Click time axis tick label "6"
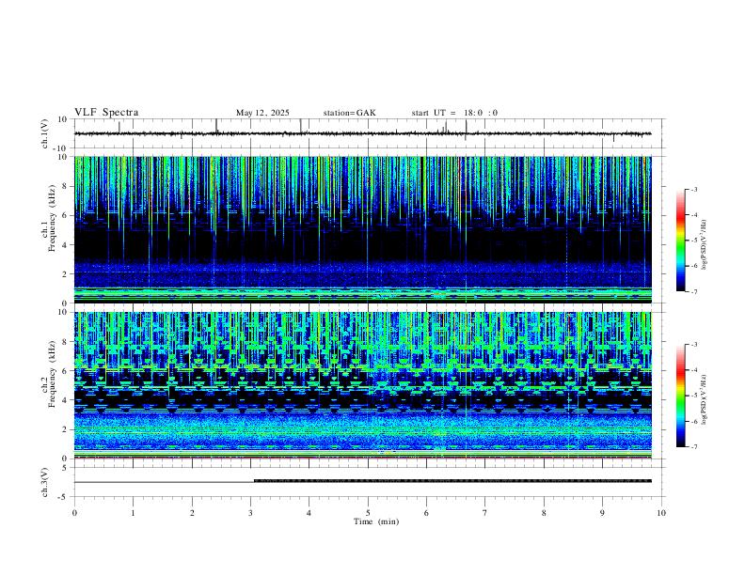This screenshot has height=575, width=745. pyautogui.click(x=426, y=513)
